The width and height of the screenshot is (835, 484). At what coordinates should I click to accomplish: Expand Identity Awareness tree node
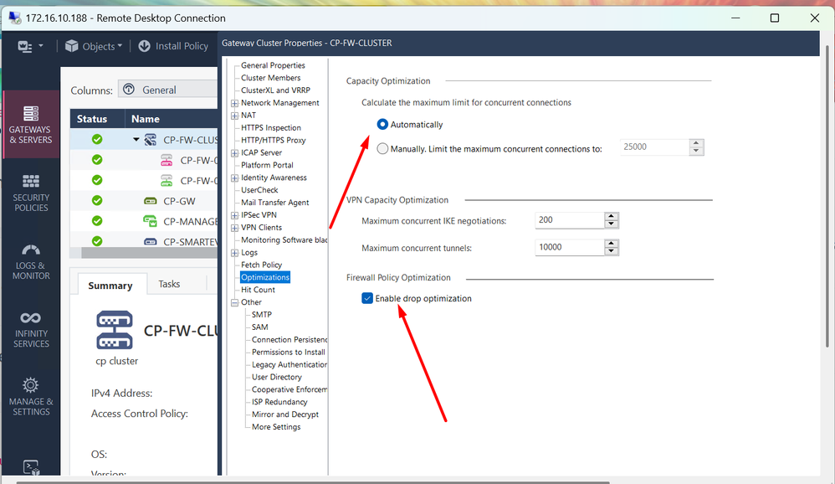[234, 178]
